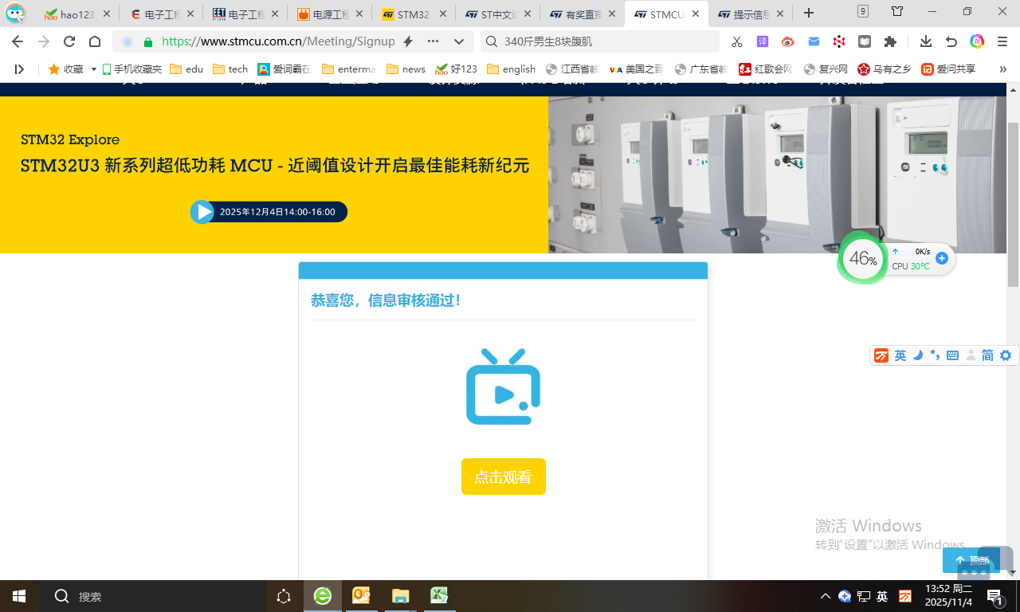This screenshot has height=612, width=1020.
Task: Open the IME soft keyboard icon
Action: point(952,355)
